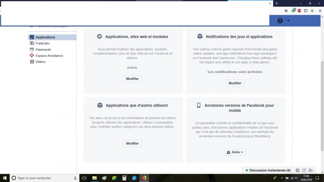Open chat settings gear icon
Image resolution: width=324 pixels, height=182 pixels.
pos(297,170)
